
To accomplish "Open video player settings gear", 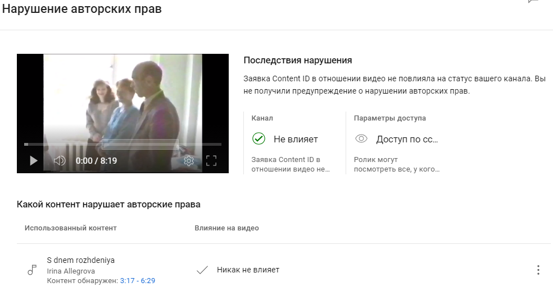I will [x=189, y=161].
